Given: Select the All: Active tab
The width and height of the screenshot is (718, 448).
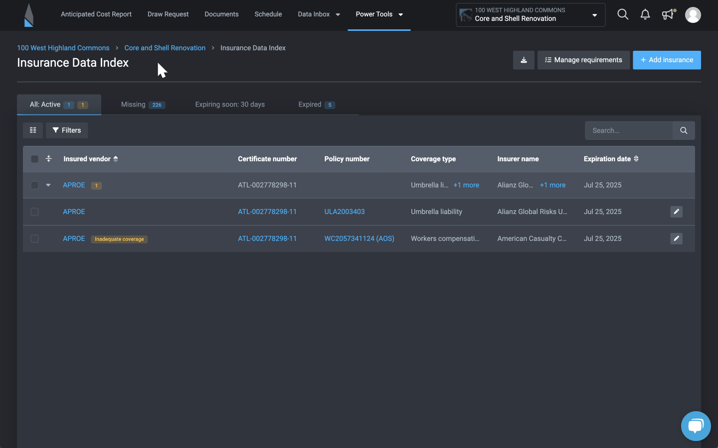Looking at the screenshot, I should click(59, 105).
